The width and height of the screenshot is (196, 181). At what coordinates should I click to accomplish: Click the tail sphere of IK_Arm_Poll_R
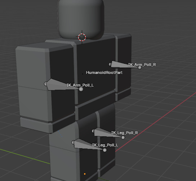click(x=140, y=67)
